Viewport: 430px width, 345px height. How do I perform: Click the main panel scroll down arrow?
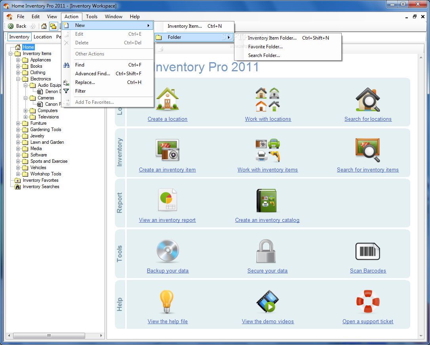[421, 335]
